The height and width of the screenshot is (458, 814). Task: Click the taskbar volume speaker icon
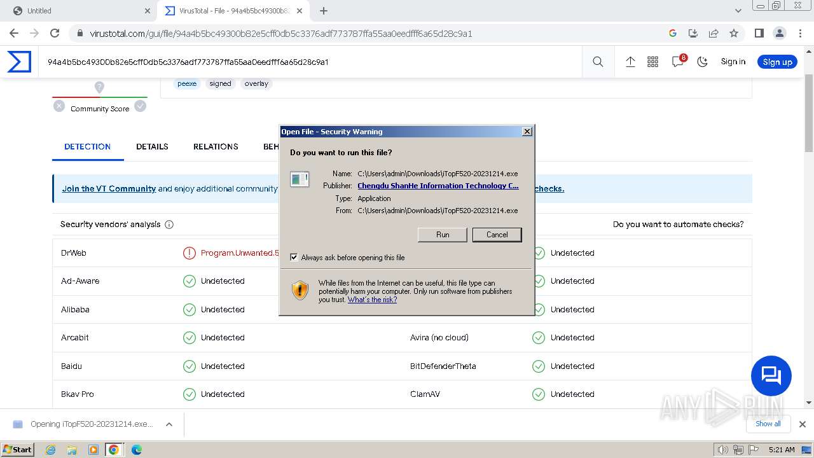coord(723,450)
